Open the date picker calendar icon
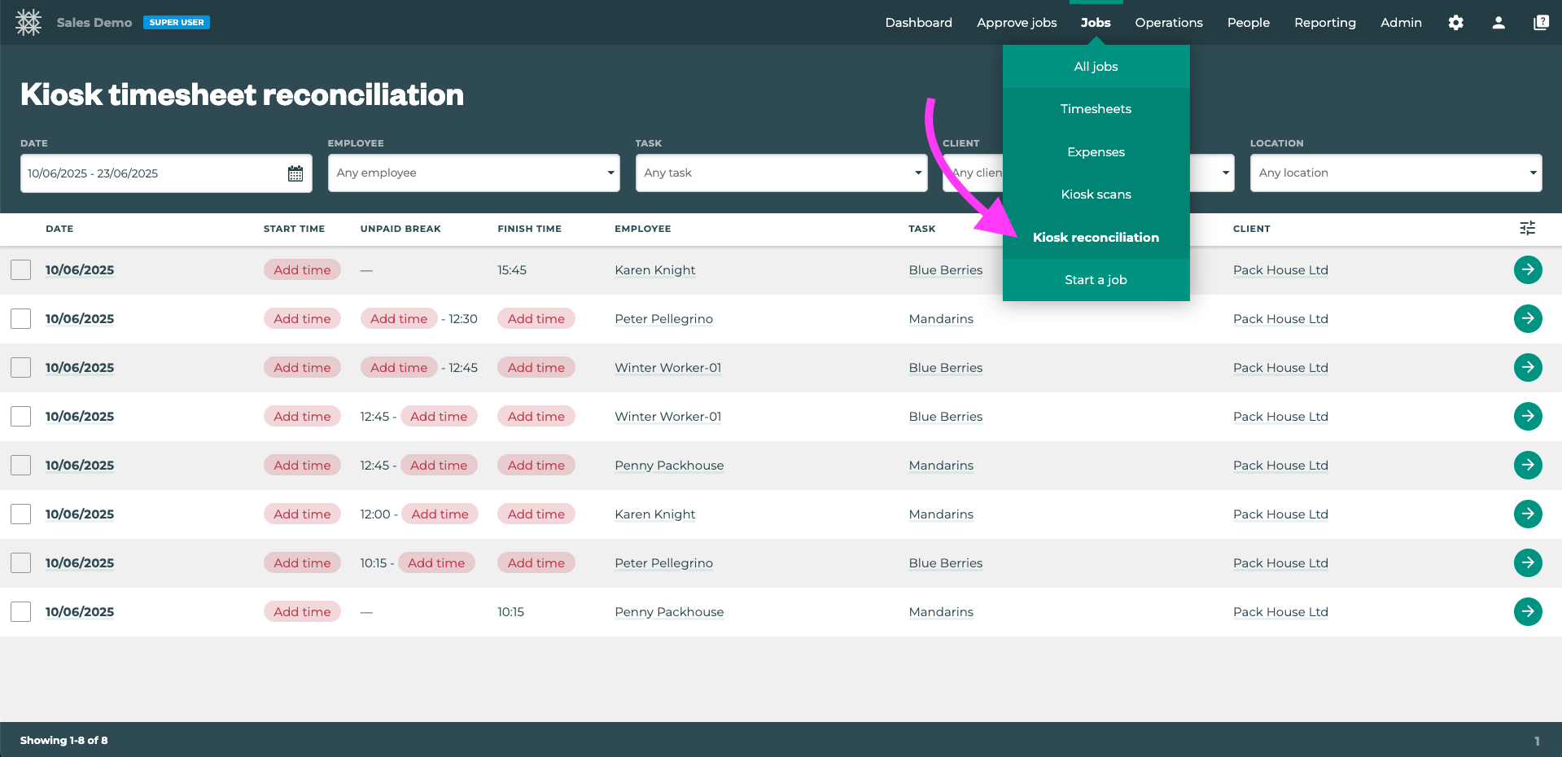The width and height of the screenshot is (1562, 757). pos(295,173)
